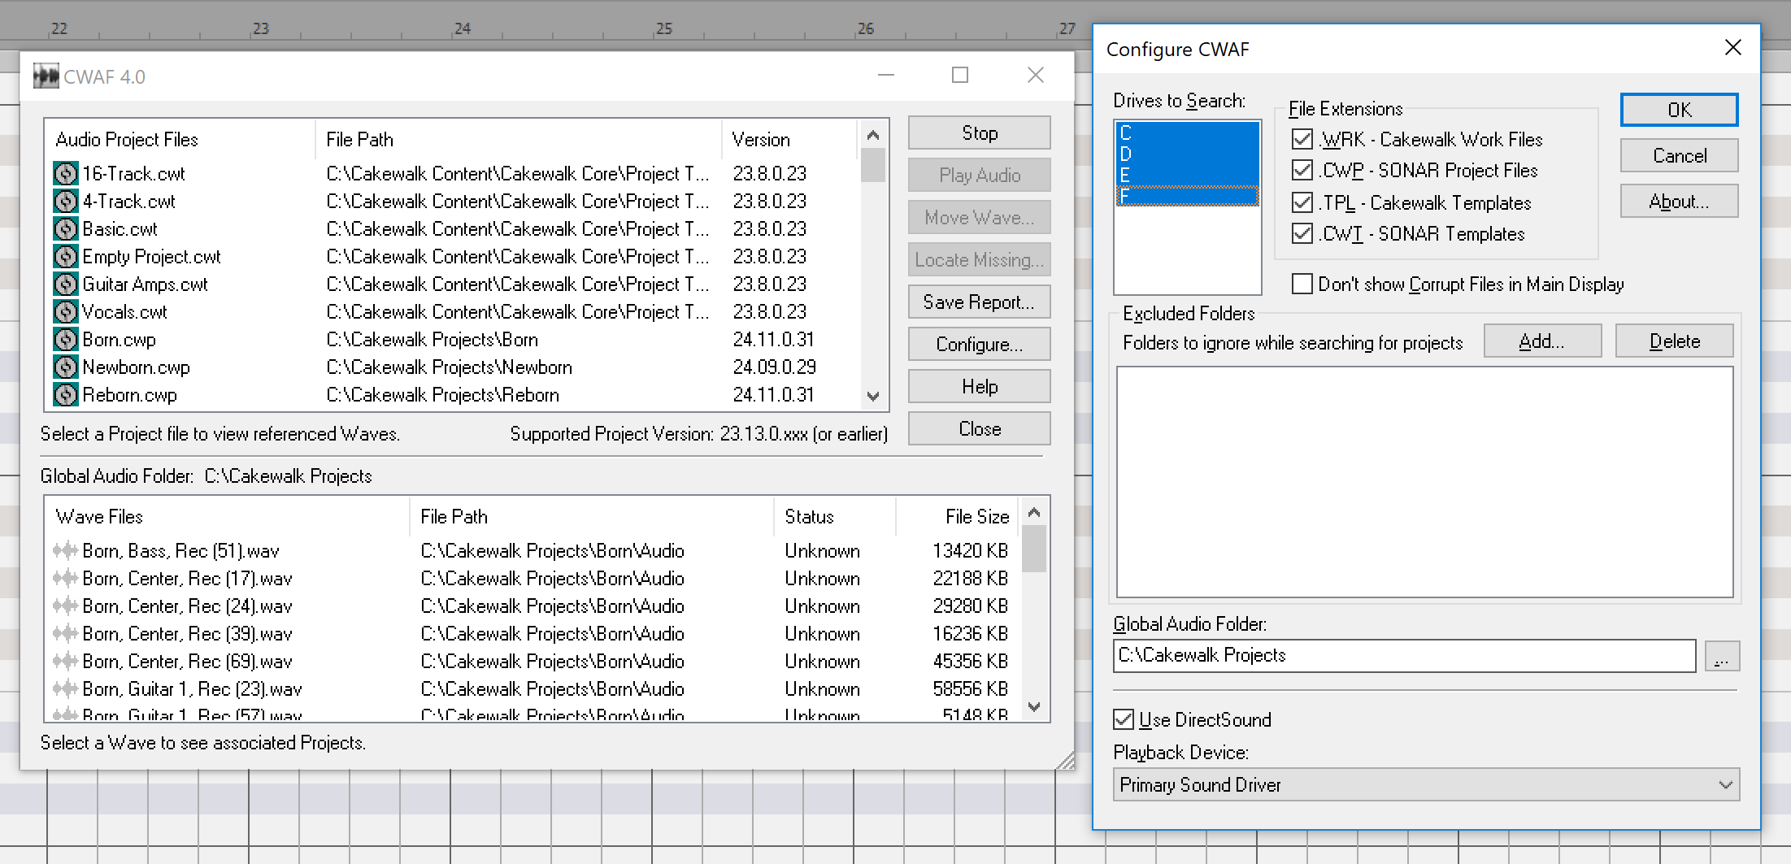
Task: Click the Guitar Amps.cwt file icon
Action: click(x=65, y=284)
